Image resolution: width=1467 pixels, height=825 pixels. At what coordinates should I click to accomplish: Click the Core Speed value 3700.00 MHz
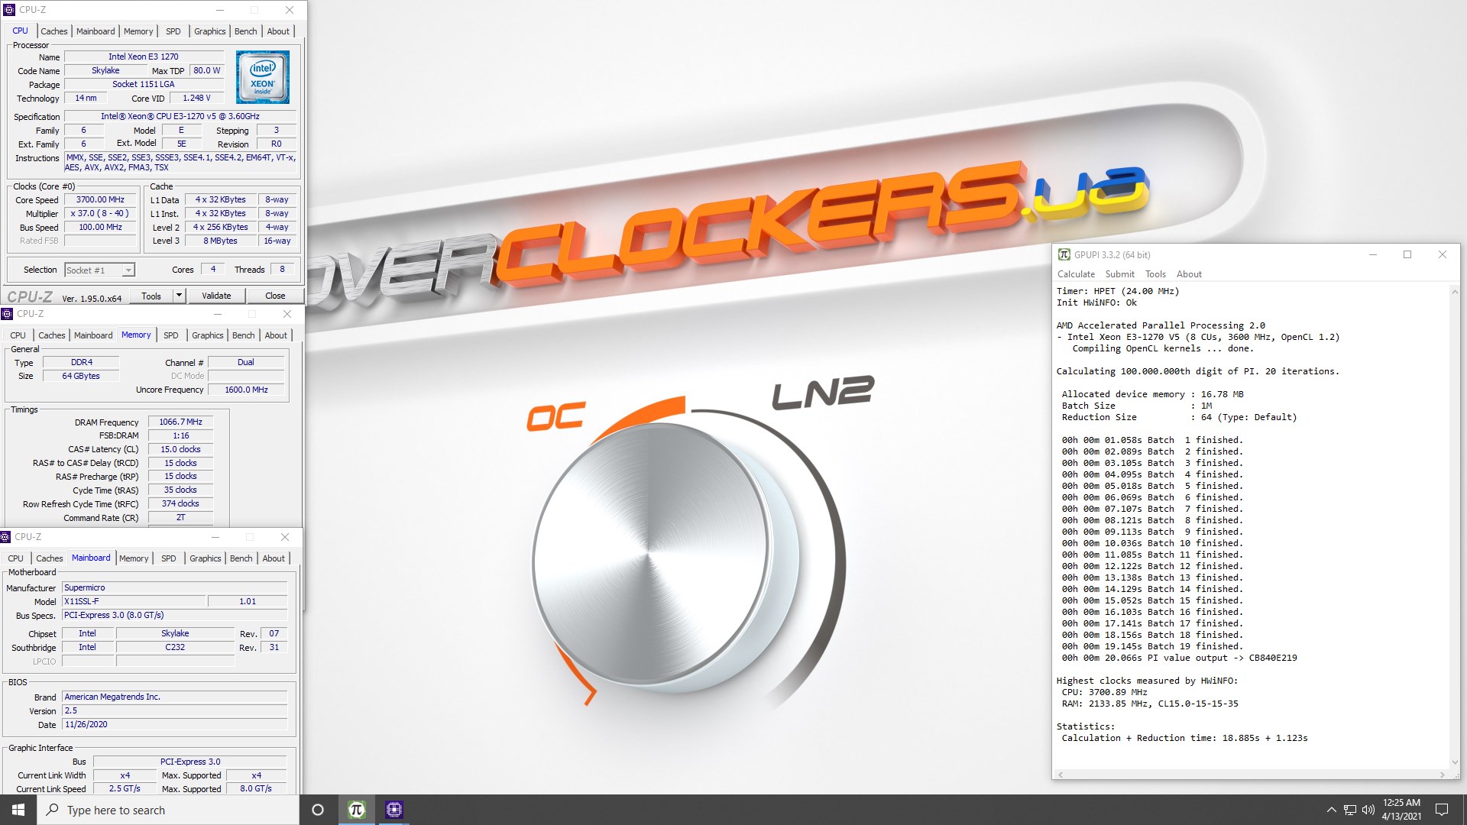[100, 199]
